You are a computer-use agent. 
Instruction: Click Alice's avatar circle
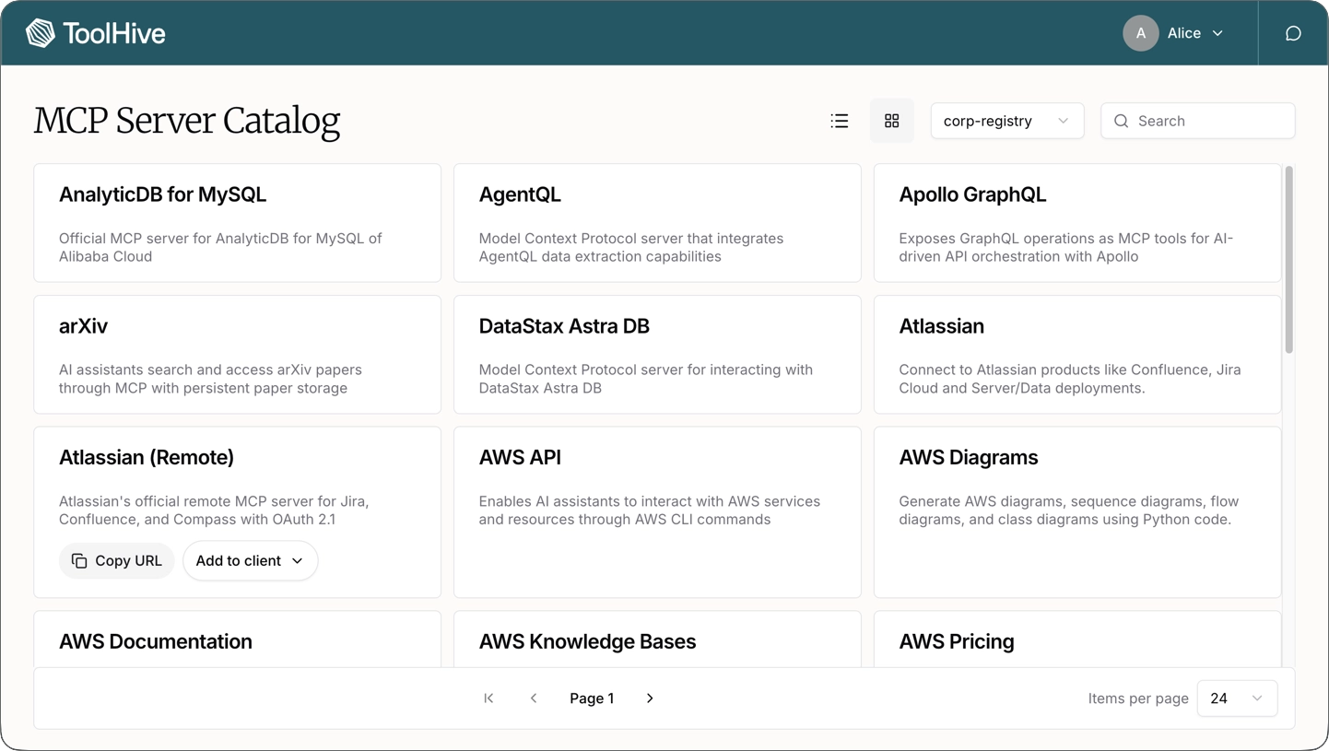click(1140, 33)
